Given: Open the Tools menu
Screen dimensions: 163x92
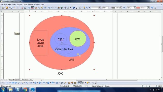Looking at the screenshot, I should click(x=25, y=4).
